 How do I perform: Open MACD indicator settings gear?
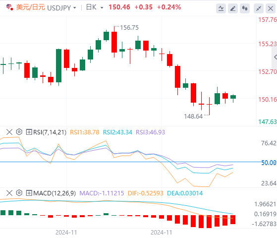coord(19,193)
